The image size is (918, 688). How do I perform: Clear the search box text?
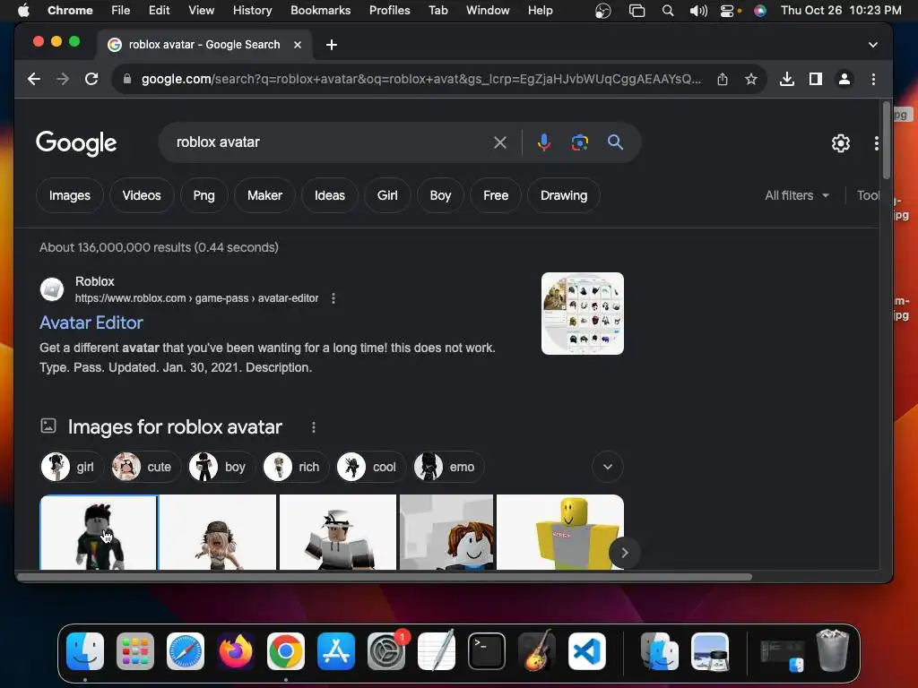point(500,142)
